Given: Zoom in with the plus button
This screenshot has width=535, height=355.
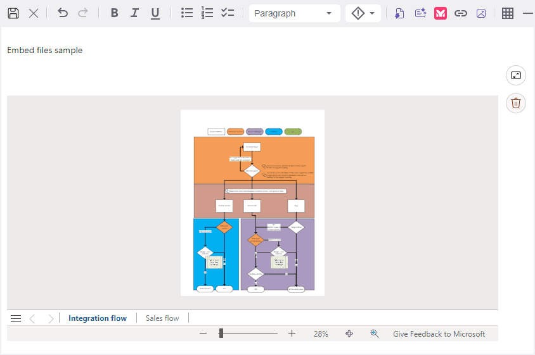Looking at the screenshot, I should [292, 333].
